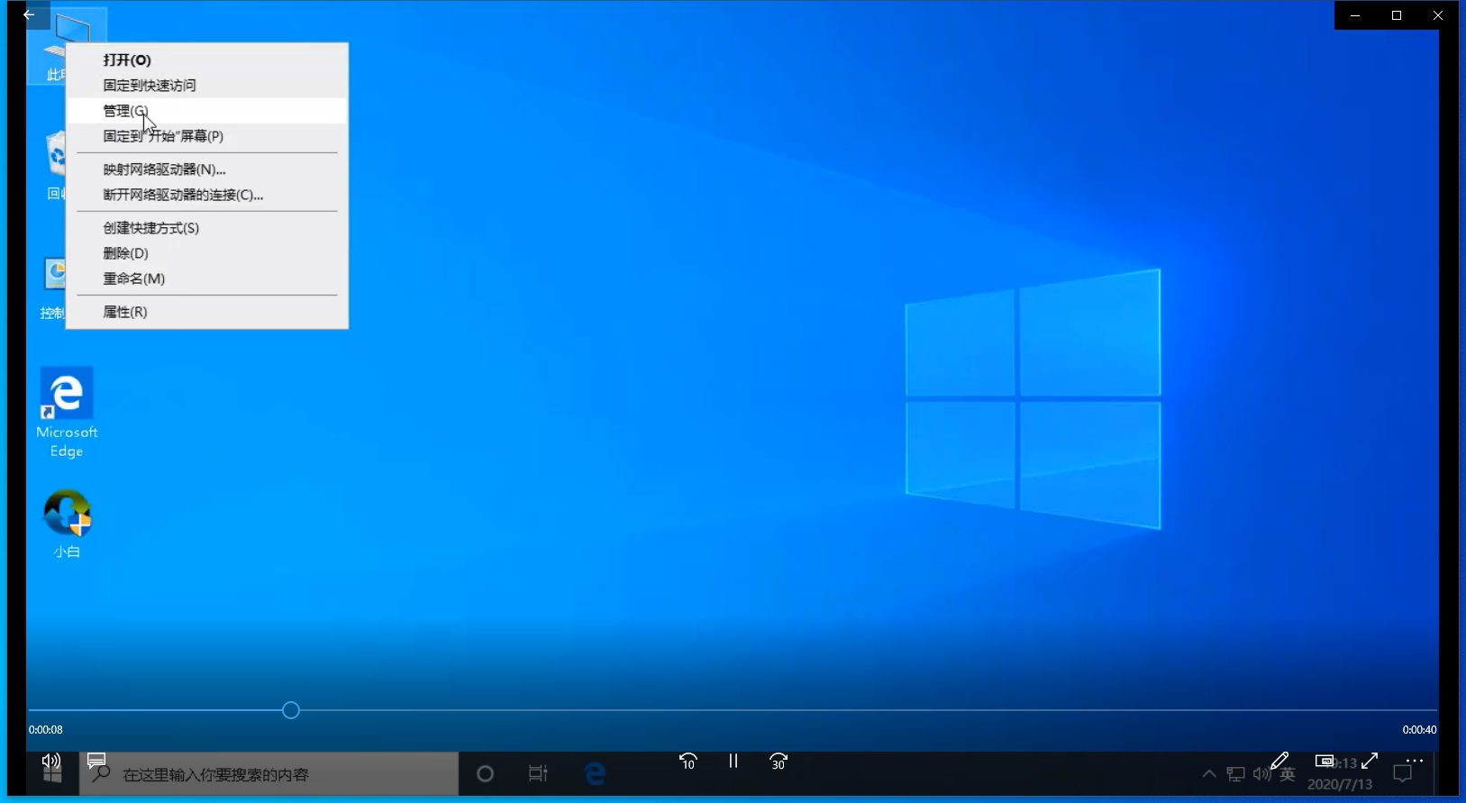The height and width of the screenshot is (803, 1466).
Task: Switch the player to mini view
Action: pos(1325,762)
